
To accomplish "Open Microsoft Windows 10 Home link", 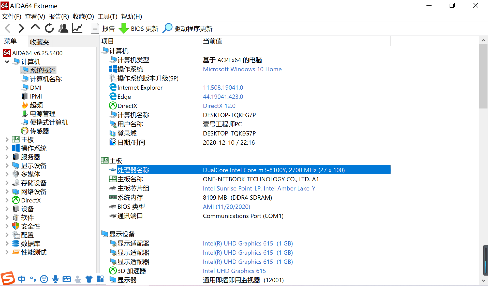I will pos(242,69).
